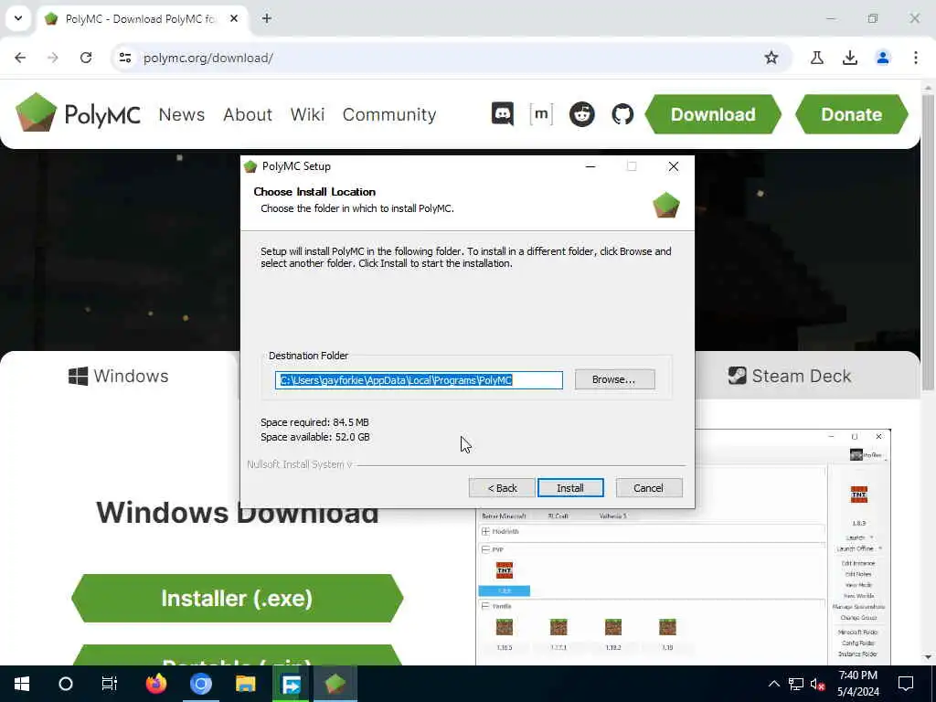Click the Destination Folder path field
936x702 pixels.
(419, 380)
